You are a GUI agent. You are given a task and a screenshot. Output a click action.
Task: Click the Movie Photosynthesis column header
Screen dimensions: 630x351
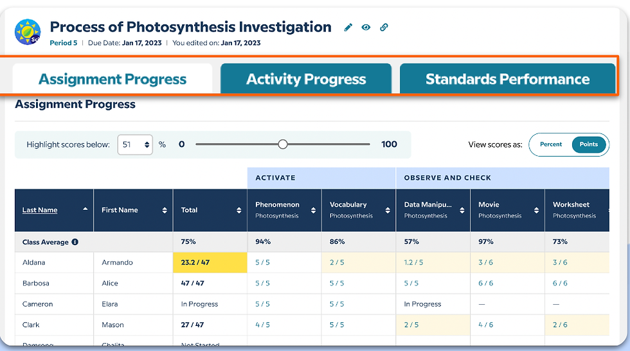tap(507, 210)
